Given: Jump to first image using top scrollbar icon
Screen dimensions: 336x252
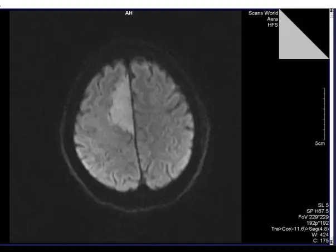Looking at the screenshot, I should [x=332, y=10].
